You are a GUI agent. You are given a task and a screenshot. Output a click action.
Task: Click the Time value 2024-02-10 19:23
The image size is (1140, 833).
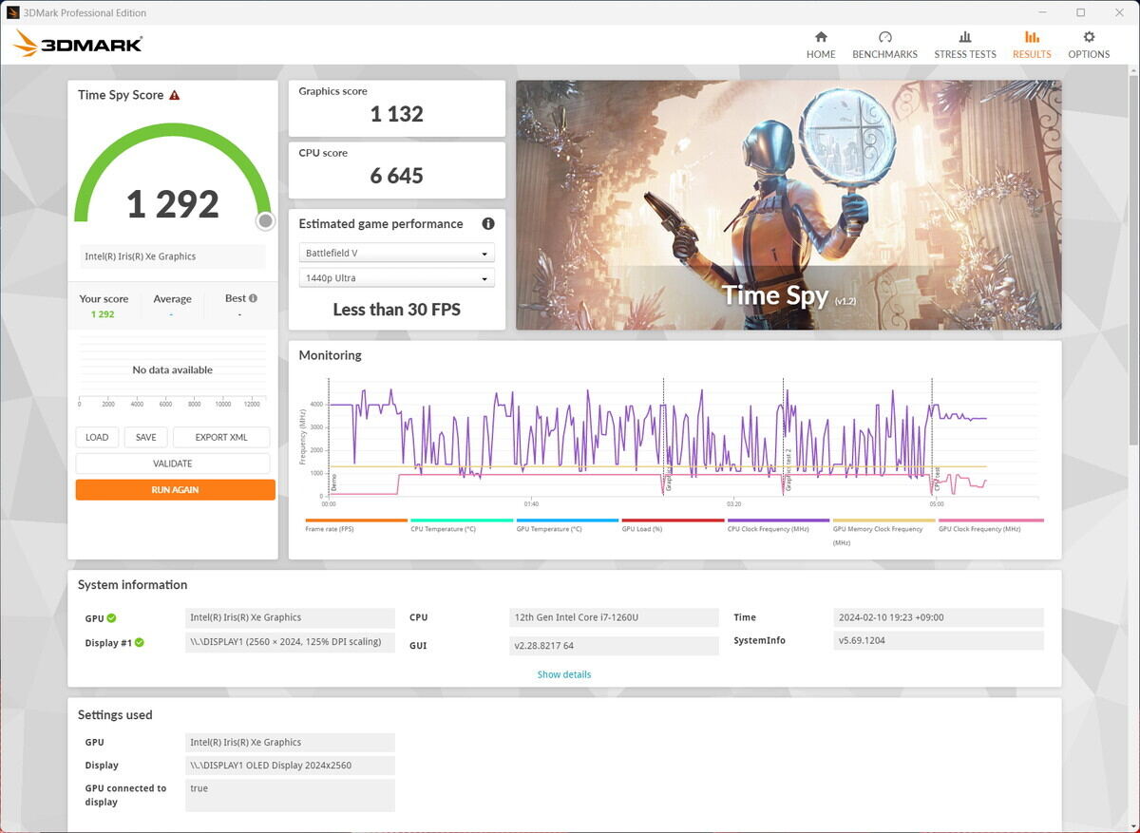click(939, 617)
